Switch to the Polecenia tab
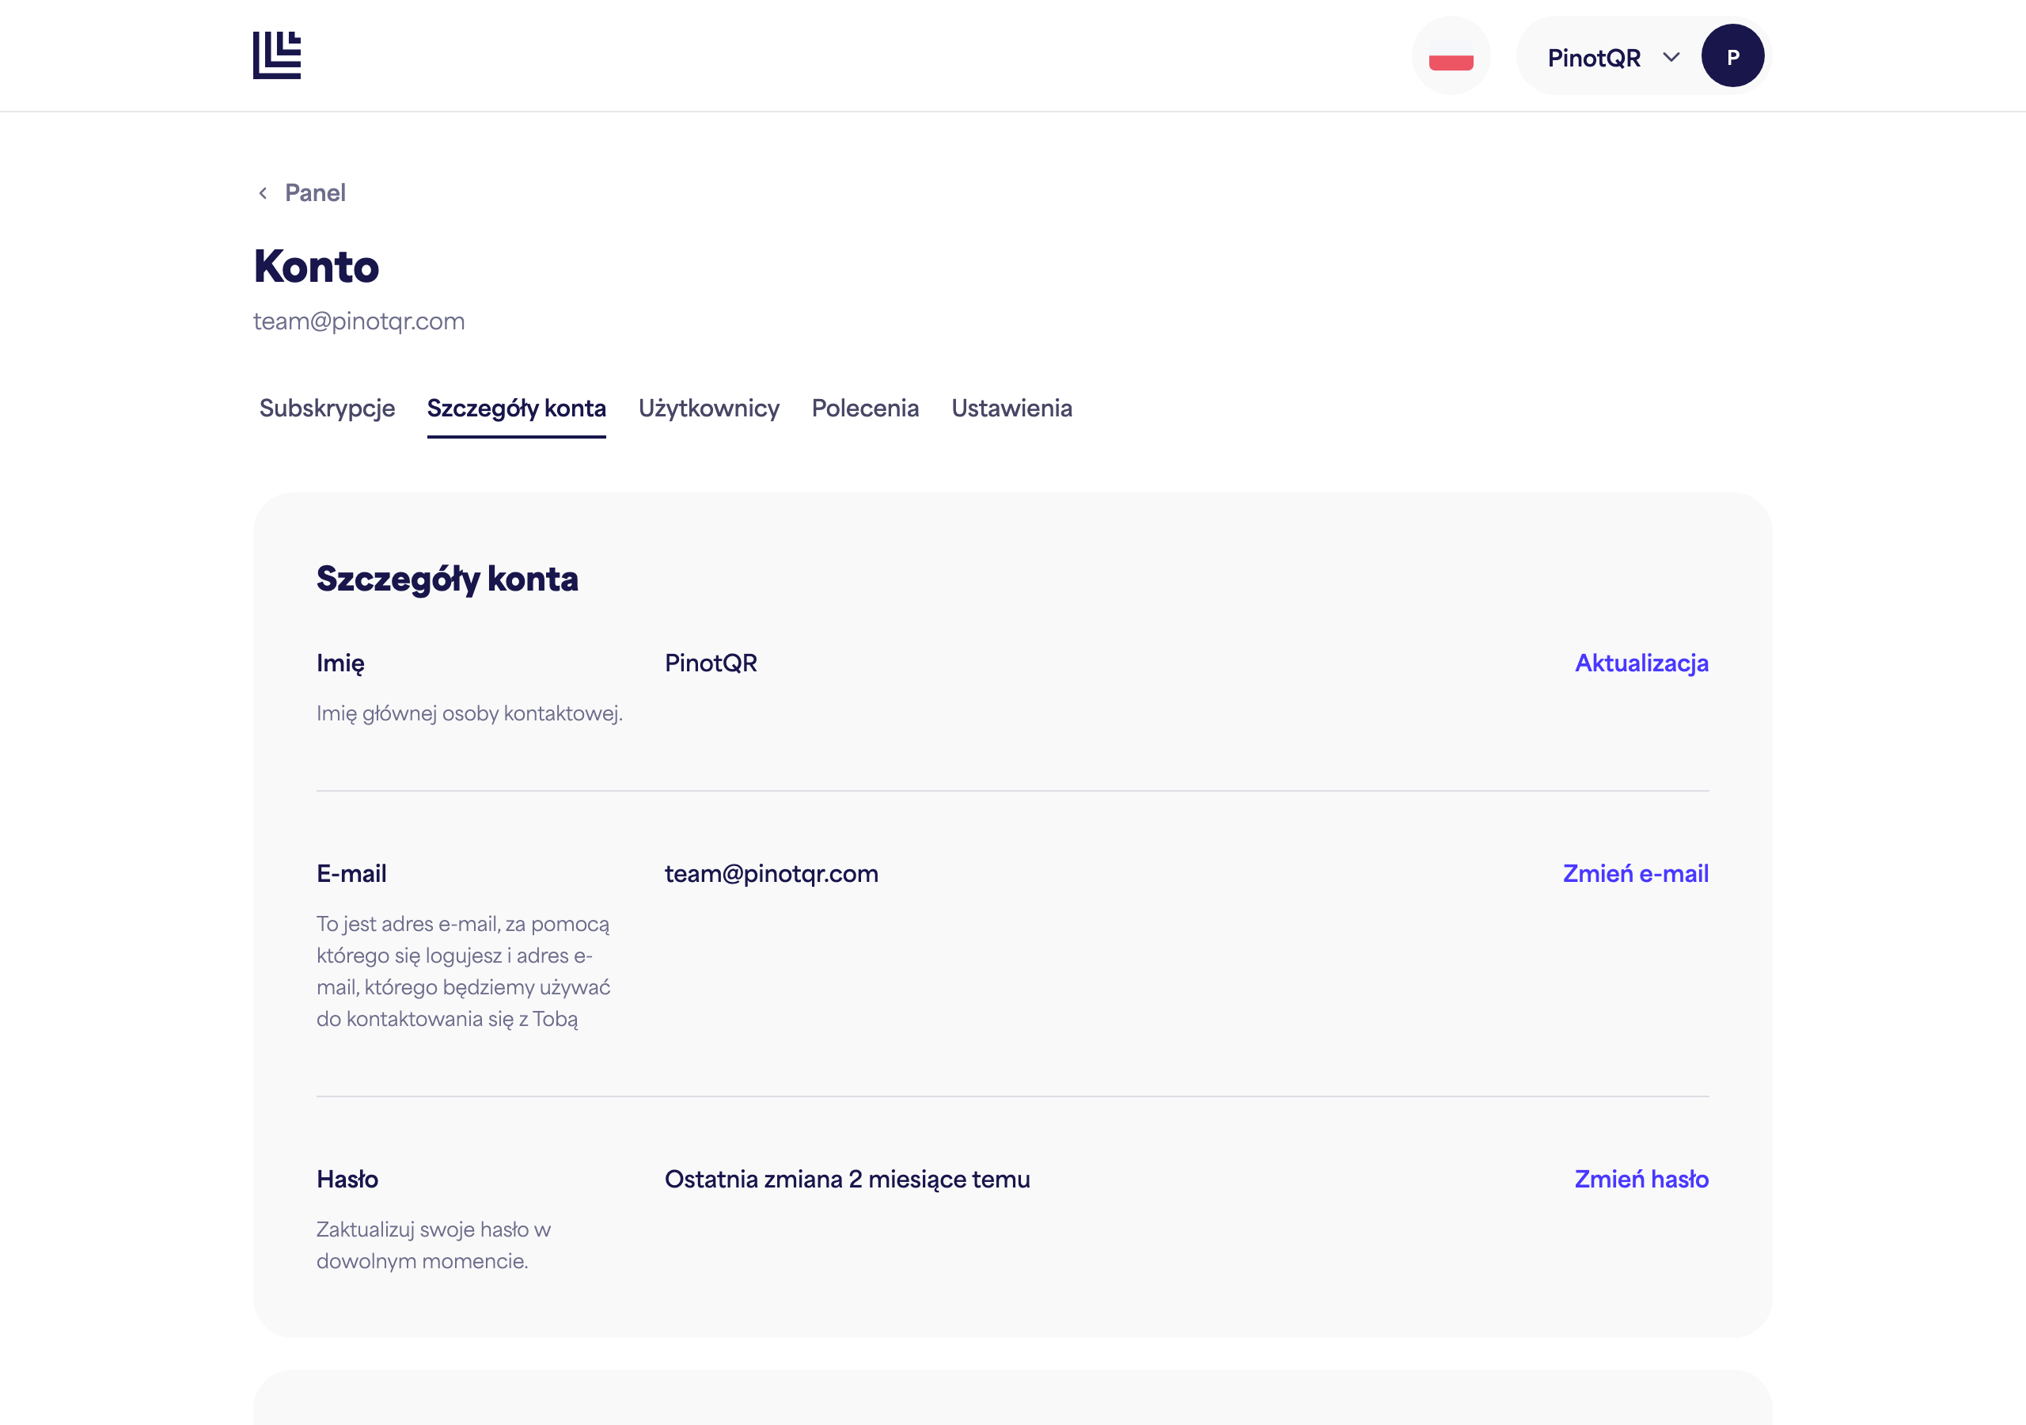 (865, 408)
